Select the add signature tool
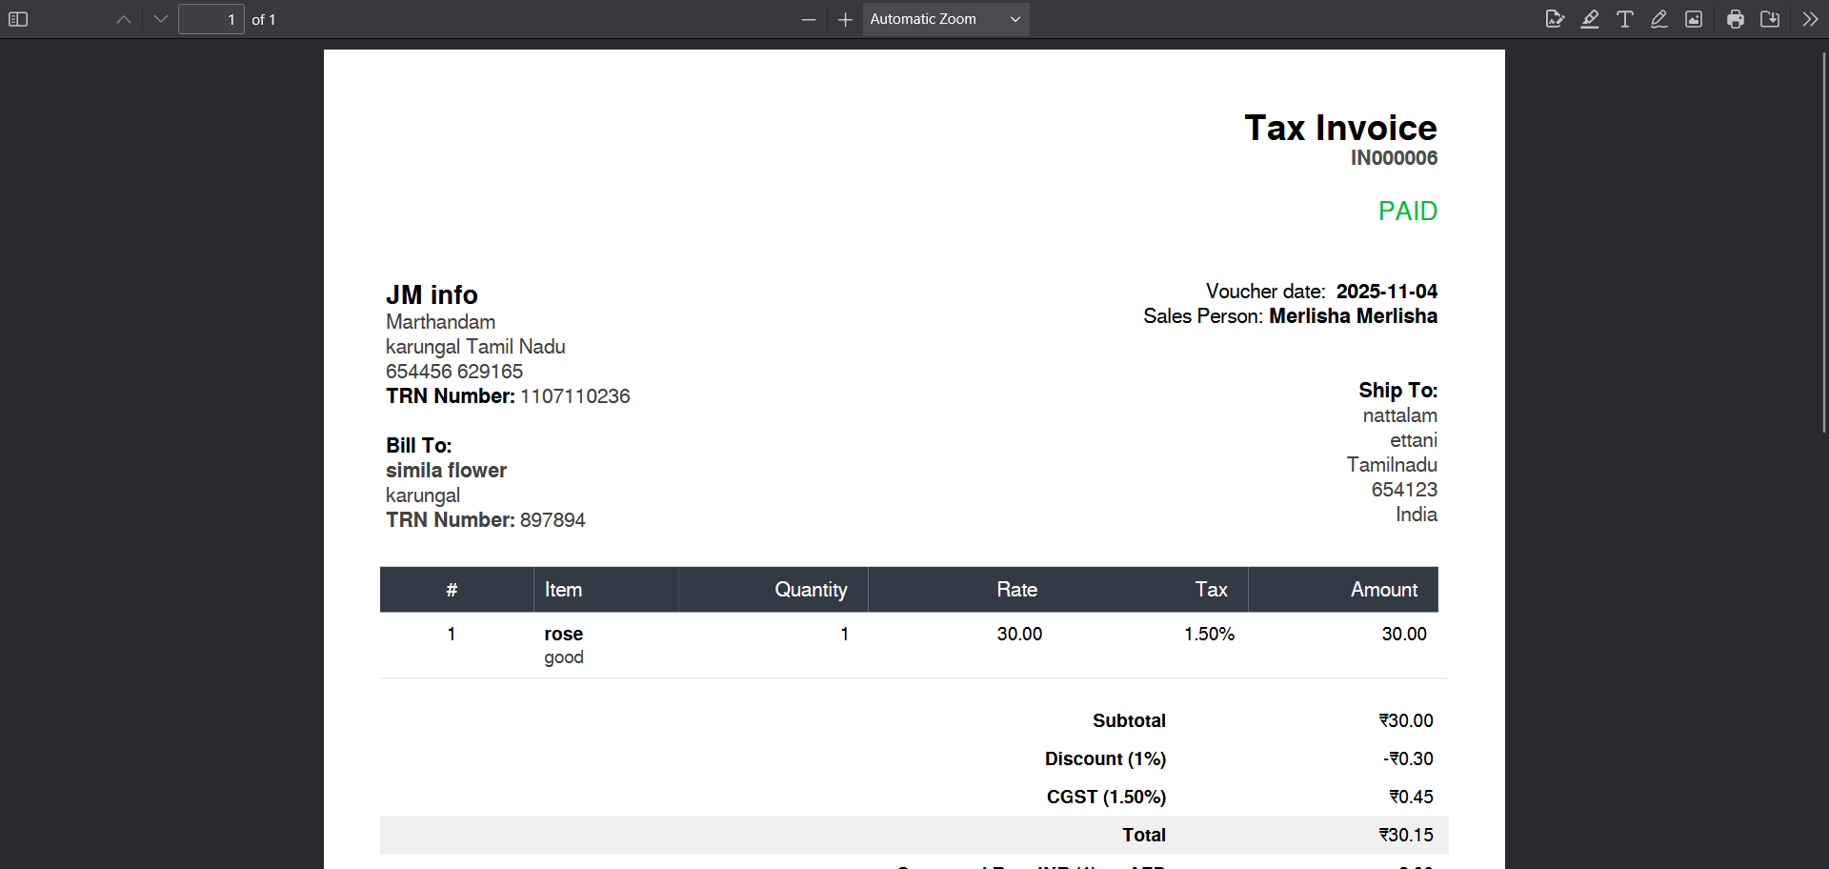This screenshot has height=869, width=1829. pyautogui.click(x=1555, y=19)
